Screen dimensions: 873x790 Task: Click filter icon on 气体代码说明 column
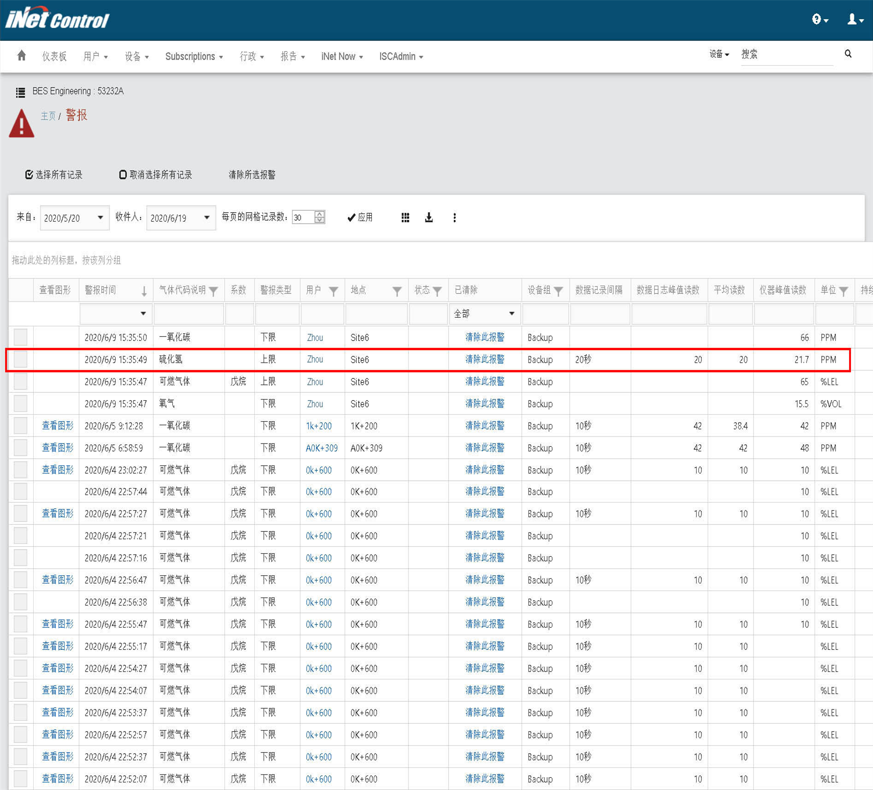[214, 291]
